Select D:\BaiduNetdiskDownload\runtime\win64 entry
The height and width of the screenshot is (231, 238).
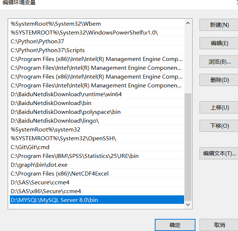(x=96, y=94)
